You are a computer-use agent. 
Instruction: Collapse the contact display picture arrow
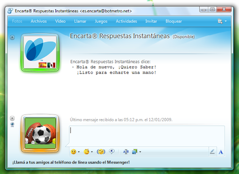click(x=12, y=37)
